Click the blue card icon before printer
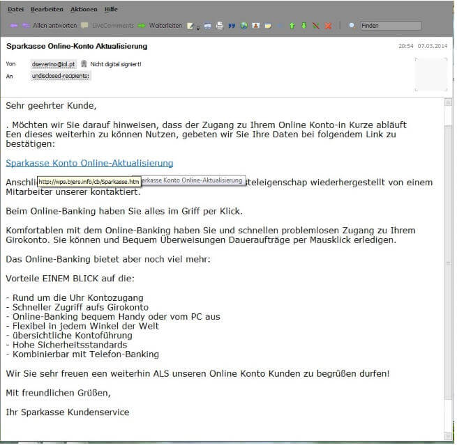 tap(207, 26)
